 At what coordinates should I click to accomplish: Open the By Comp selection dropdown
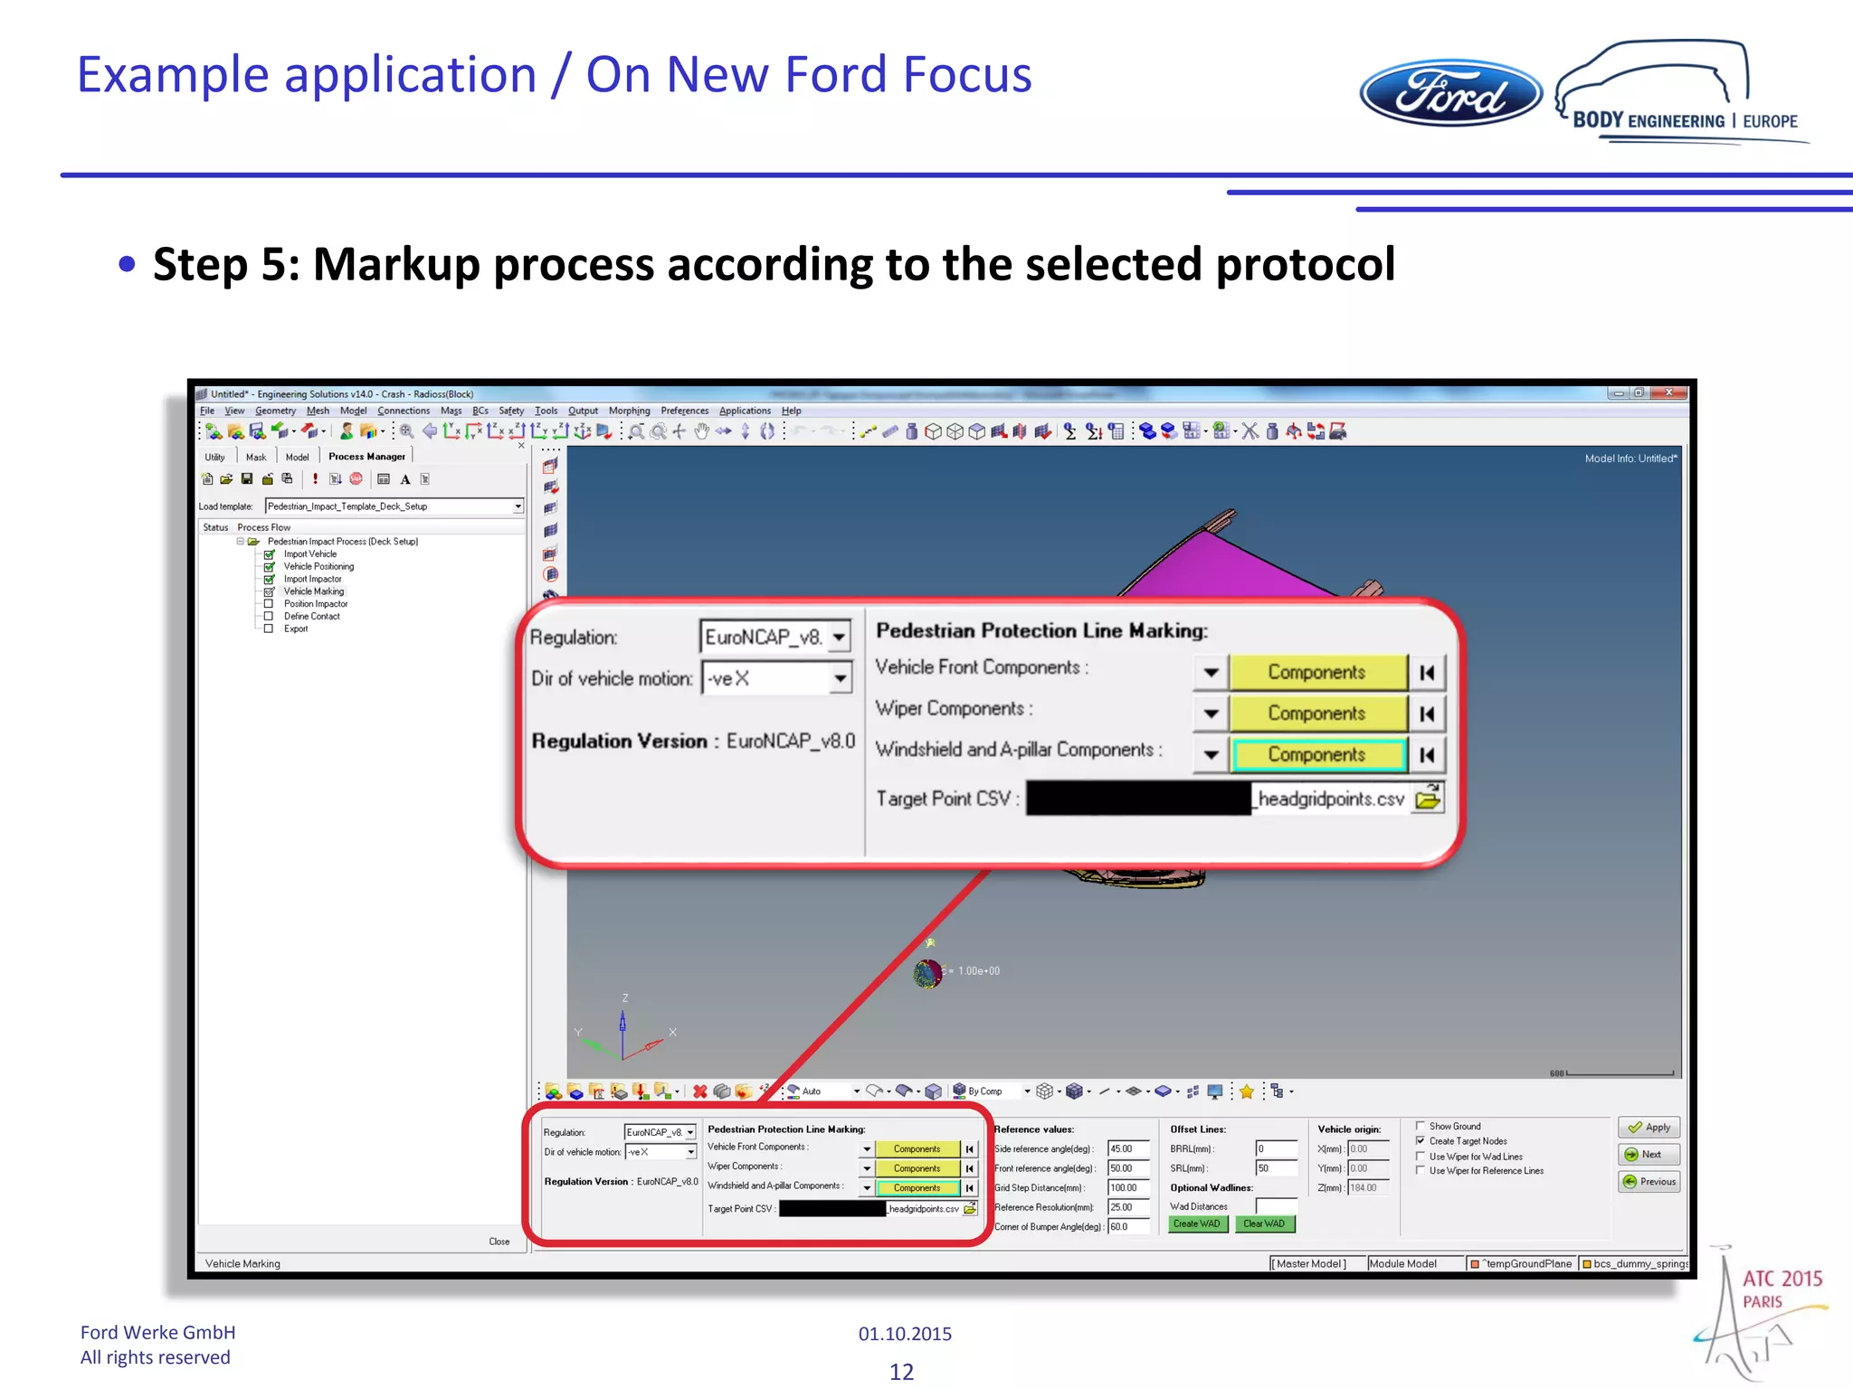1027,1091
